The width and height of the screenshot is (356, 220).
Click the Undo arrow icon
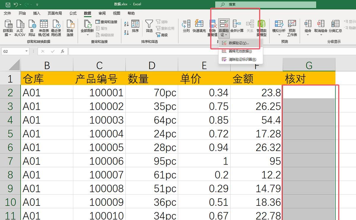point(16,4)
